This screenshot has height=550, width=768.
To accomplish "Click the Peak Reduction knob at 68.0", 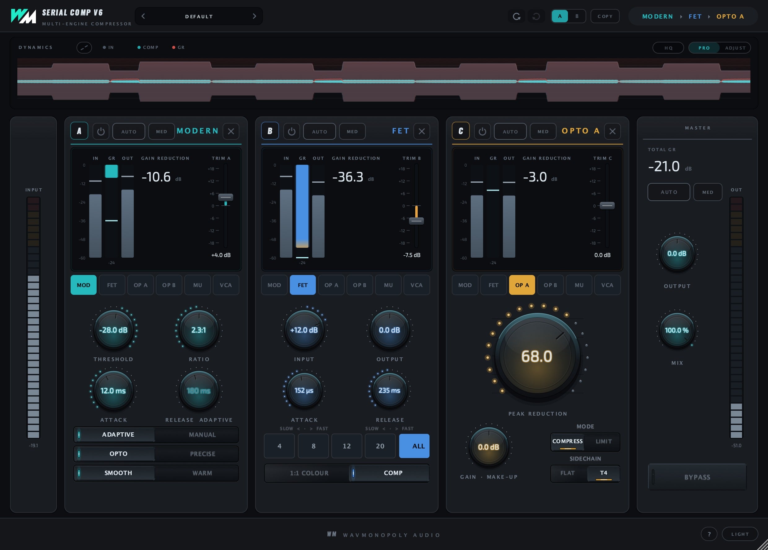I will pos(537,356).
